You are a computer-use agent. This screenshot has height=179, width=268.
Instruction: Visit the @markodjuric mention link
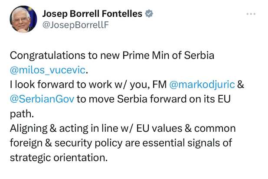(205, 84)
